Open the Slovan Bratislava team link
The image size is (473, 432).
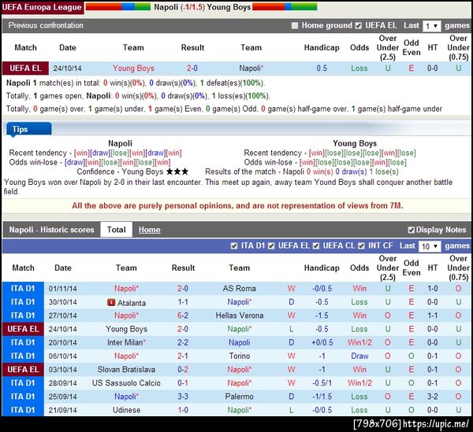pos(126,370)
